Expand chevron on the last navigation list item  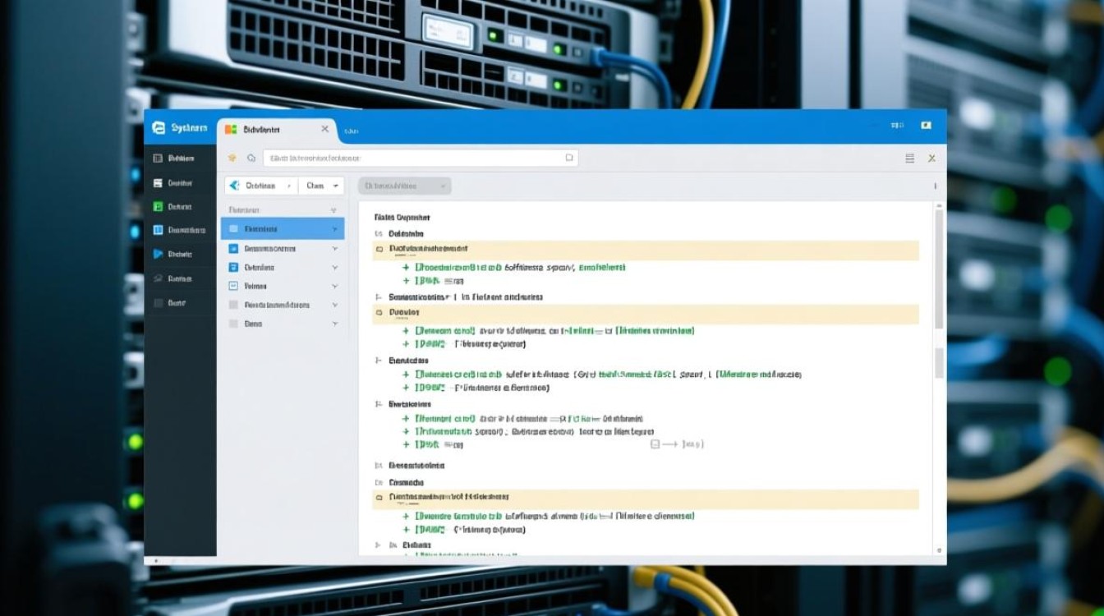coord(334,324)
